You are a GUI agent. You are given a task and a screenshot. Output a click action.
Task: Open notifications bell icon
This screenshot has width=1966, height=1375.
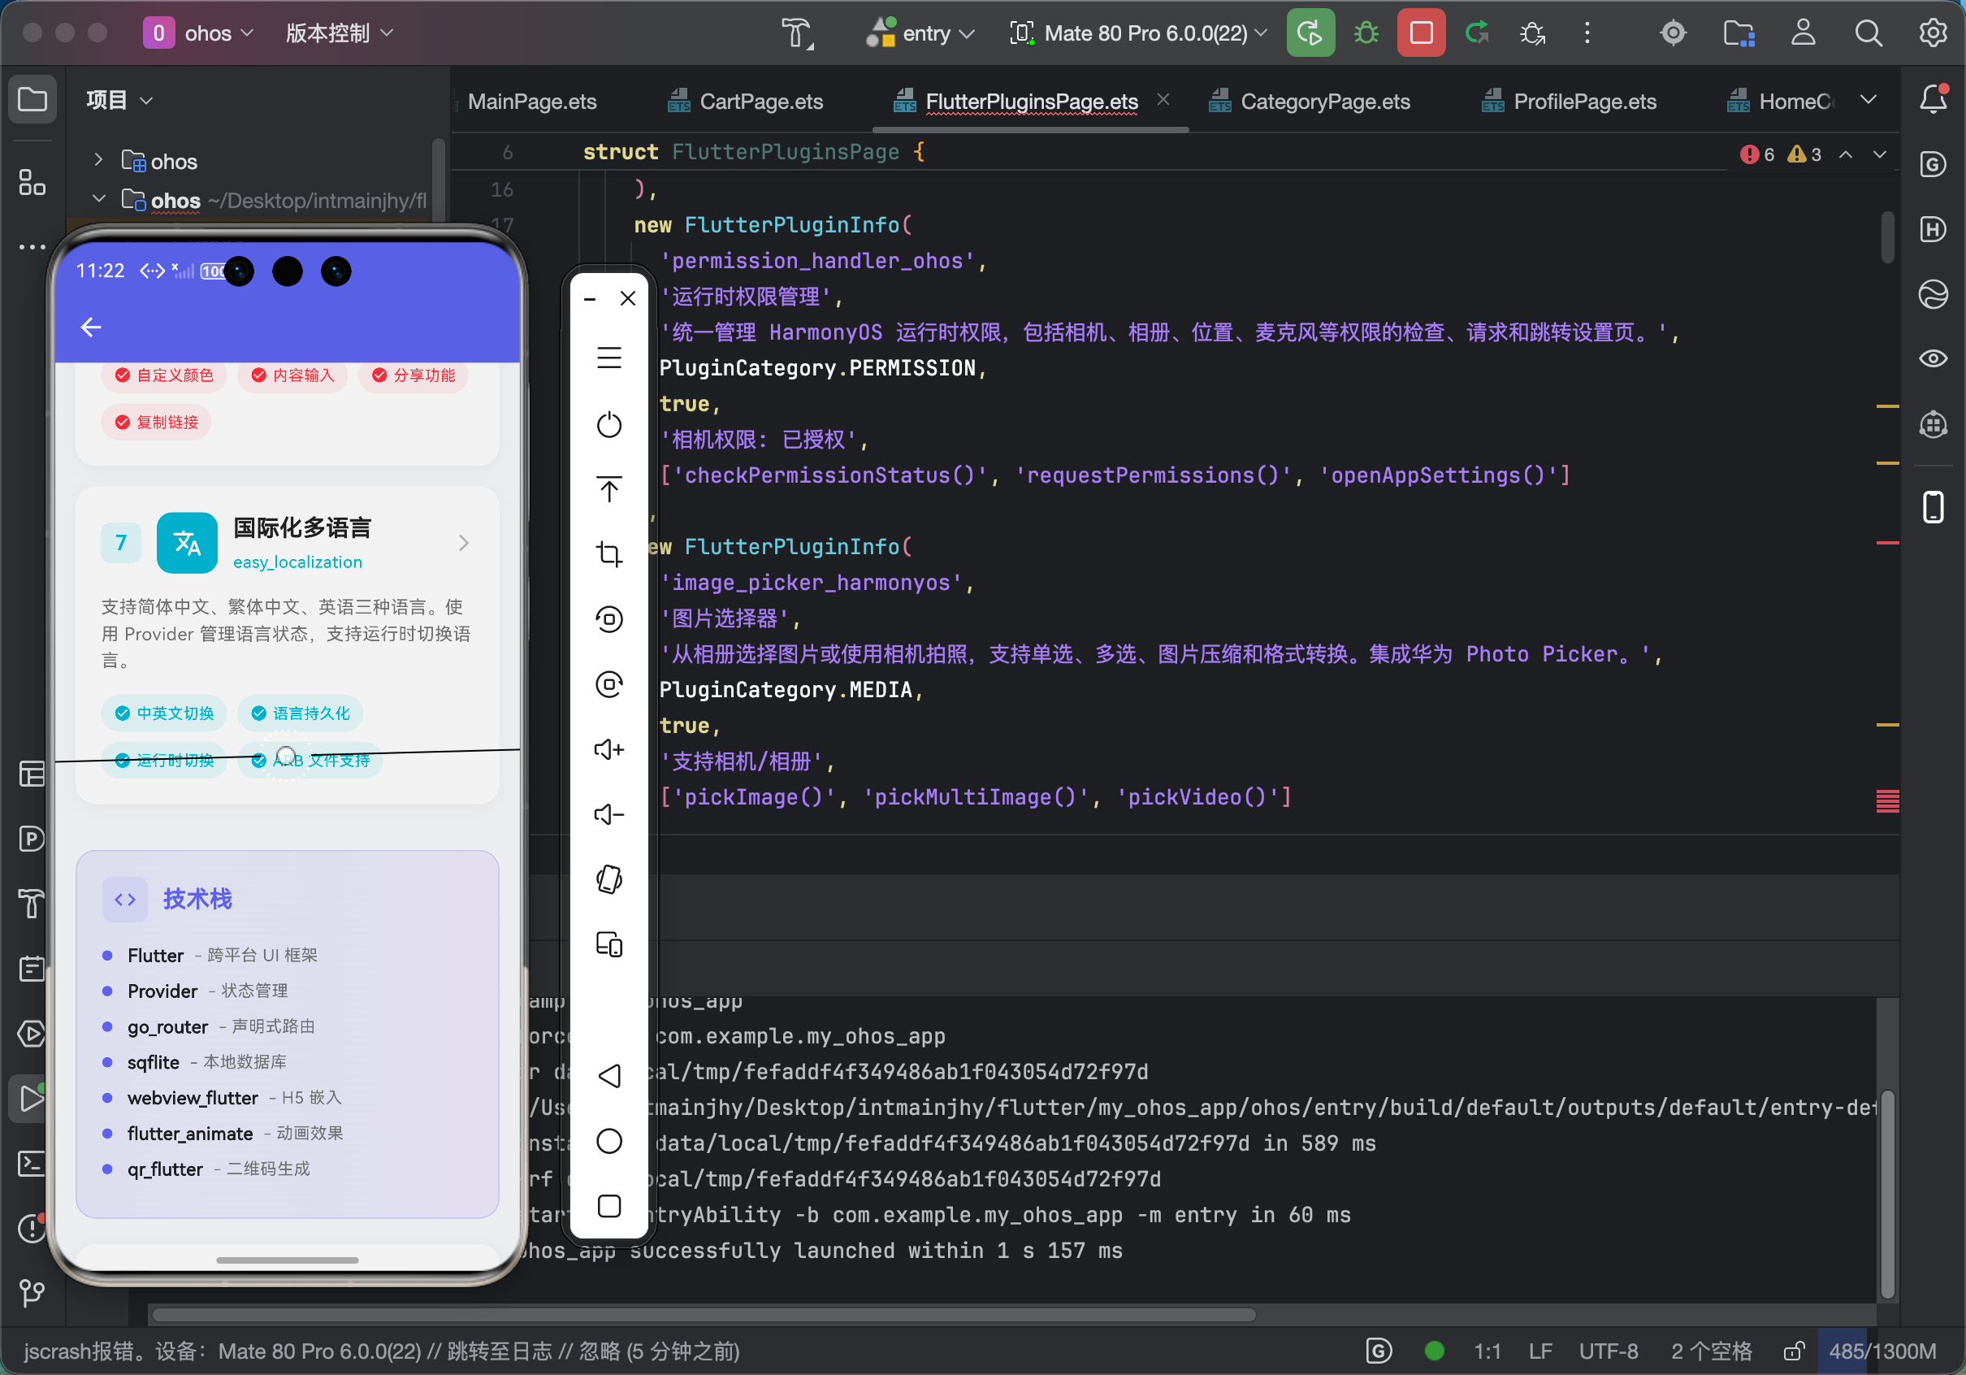pos(1933,99)
